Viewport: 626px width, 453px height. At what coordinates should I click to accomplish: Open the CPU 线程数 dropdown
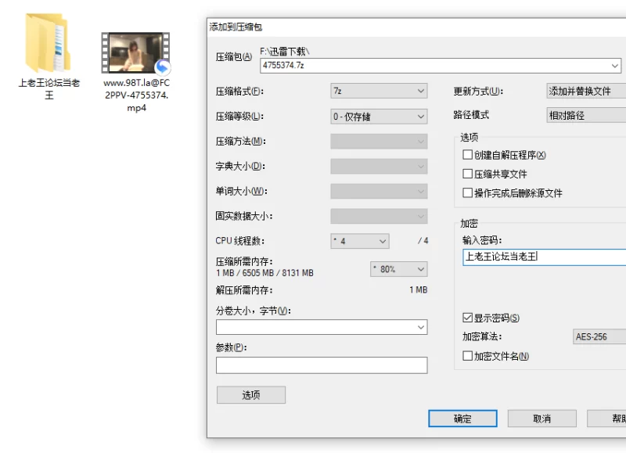coord(359,241)
